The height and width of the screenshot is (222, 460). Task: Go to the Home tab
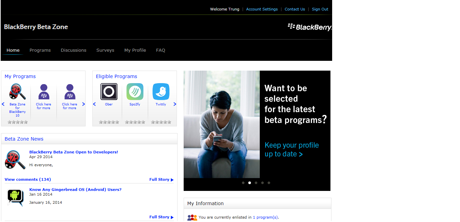(x=13, y=50)
